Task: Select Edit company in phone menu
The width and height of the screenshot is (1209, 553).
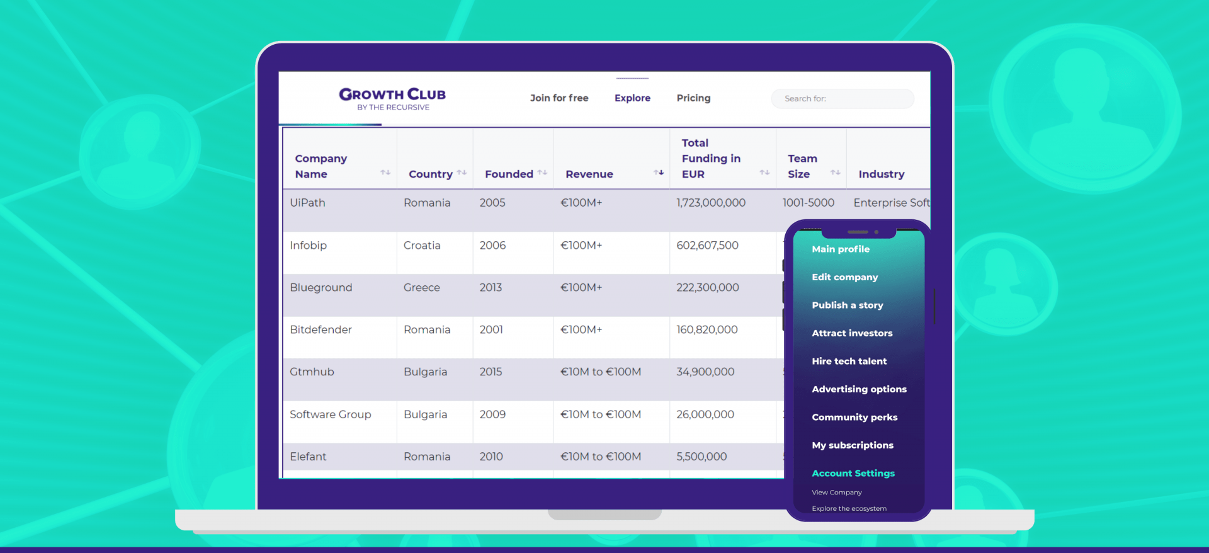Action: click(x=844, y=277)
